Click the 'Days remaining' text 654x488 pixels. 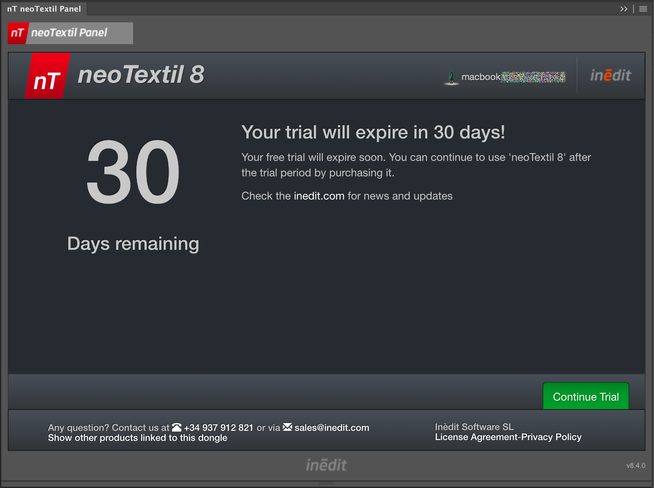point(133,244)
